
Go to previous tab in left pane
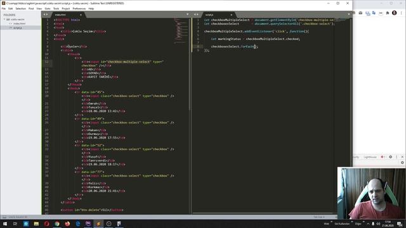[44, 15]
